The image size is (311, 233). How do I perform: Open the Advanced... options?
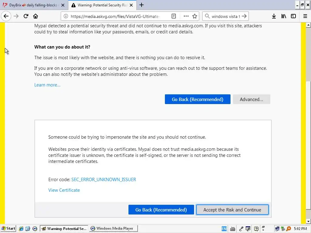click(251, 99)
